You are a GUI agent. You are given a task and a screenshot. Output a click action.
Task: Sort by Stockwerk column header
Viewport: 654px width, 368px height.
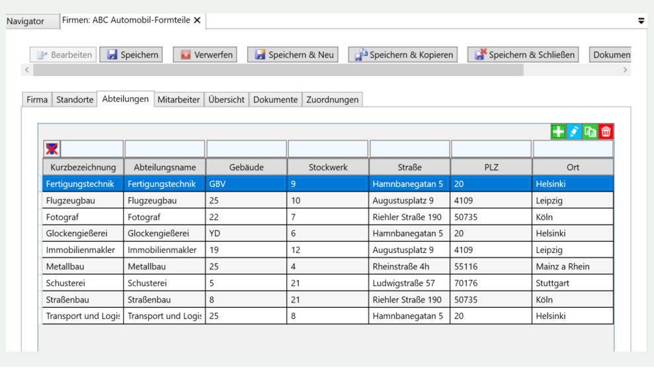pos(328,167)
